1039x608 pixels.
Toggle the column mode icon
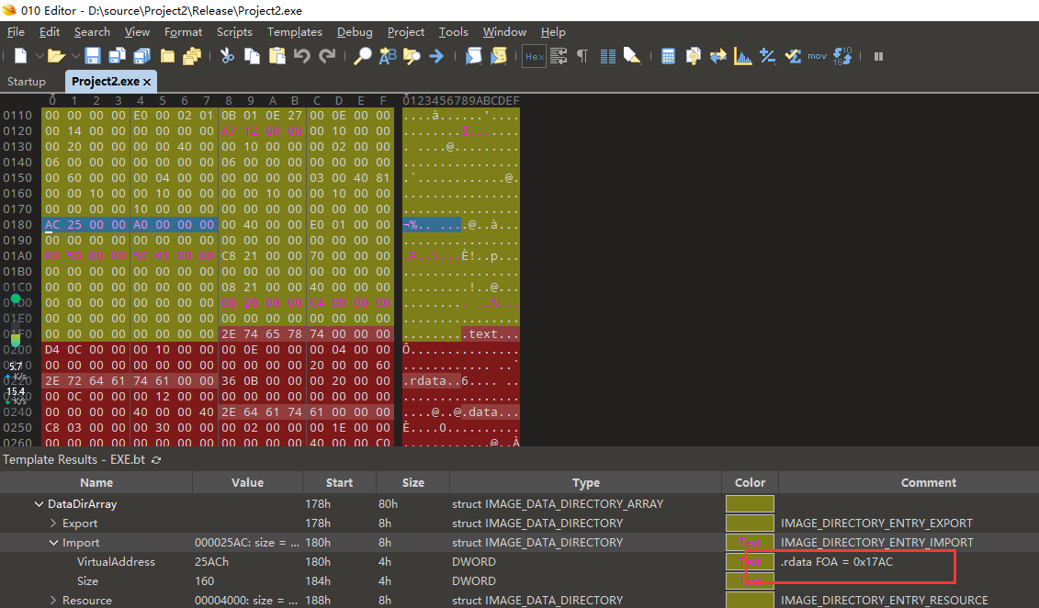point(607,56)
